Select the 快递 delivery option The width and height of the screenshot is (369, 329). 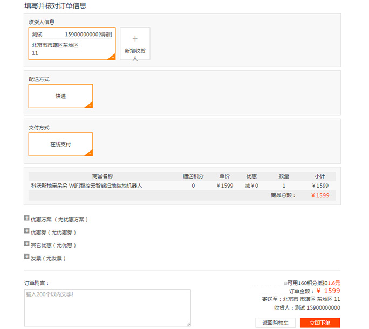coord(60,96)
